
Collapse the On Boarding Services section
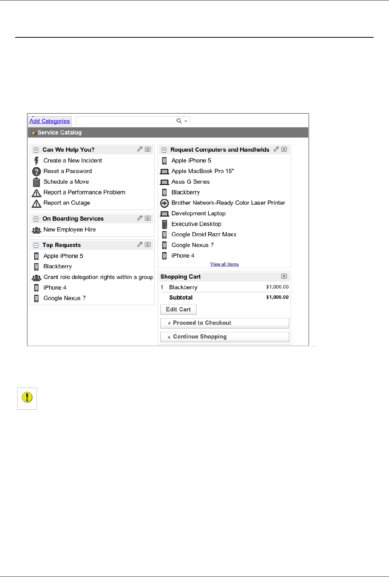pos(36,219)
